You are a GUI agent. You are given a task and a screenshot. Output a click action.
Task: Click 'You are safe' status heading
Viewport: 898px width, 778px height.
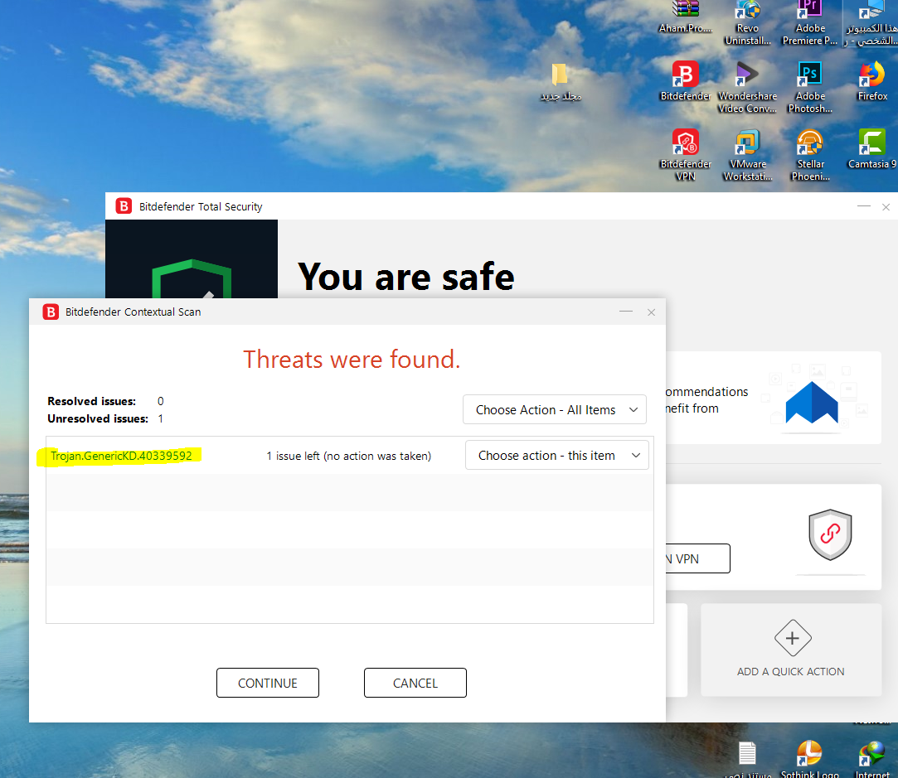(406, 277)
